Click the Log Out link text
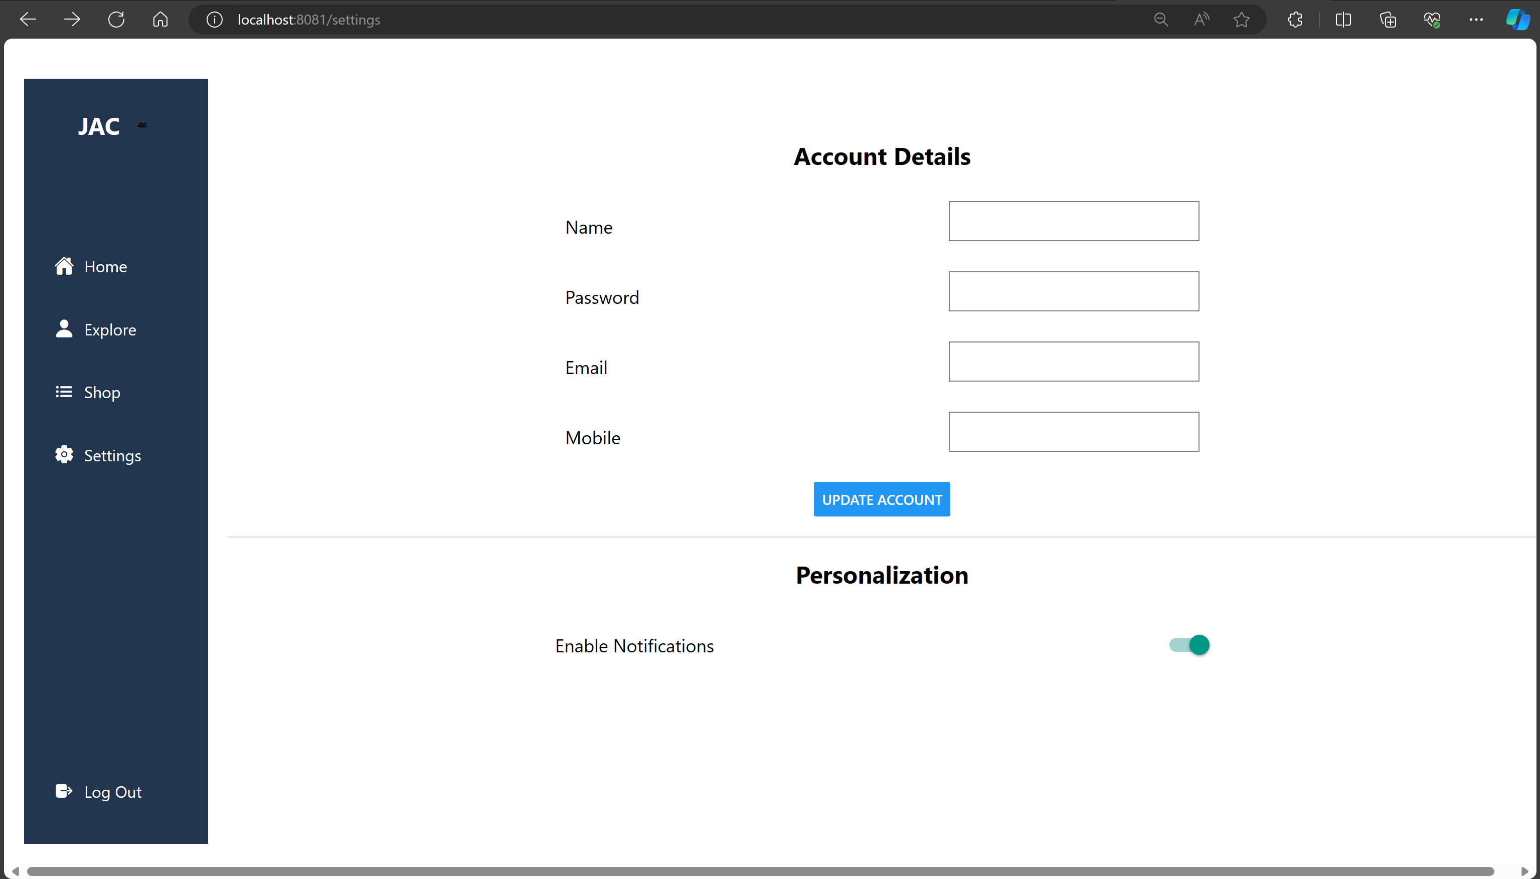Screen dimensions: 1540x879 click(x=113, y=792)
